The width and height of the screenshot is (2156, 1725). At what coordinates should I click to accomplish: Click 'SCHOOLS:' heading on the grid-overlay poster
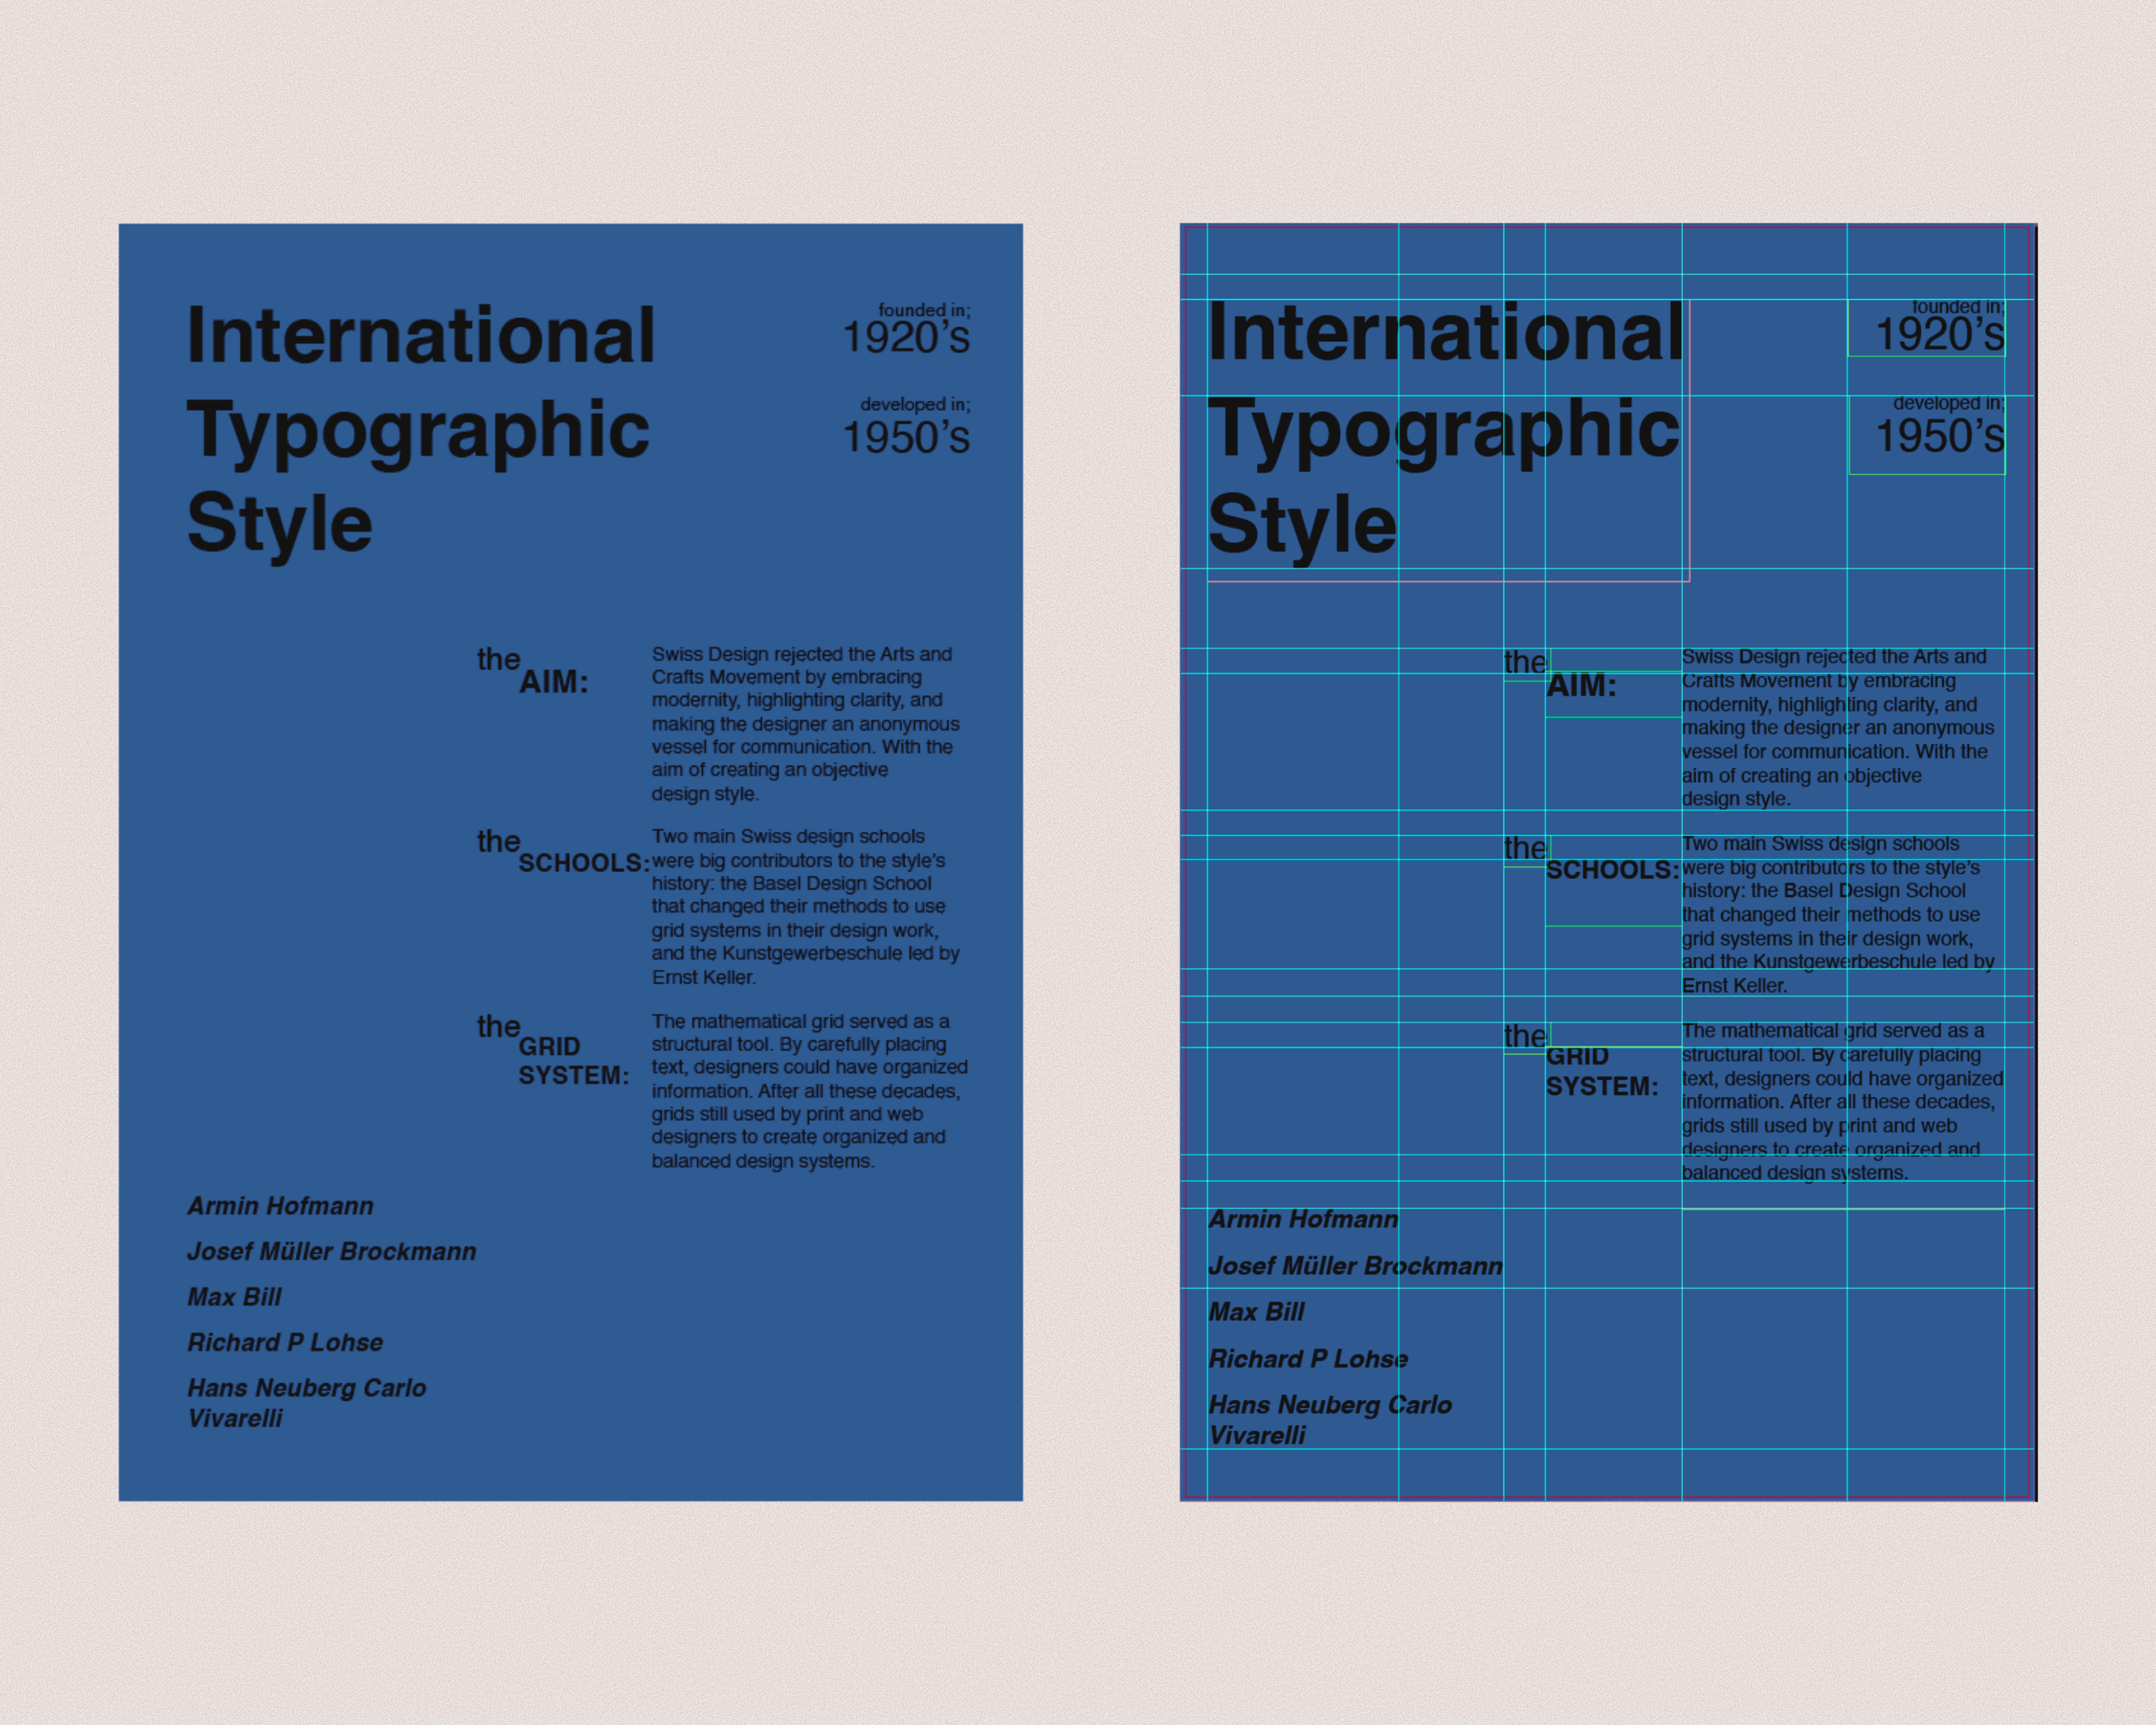click(1613, 870)
